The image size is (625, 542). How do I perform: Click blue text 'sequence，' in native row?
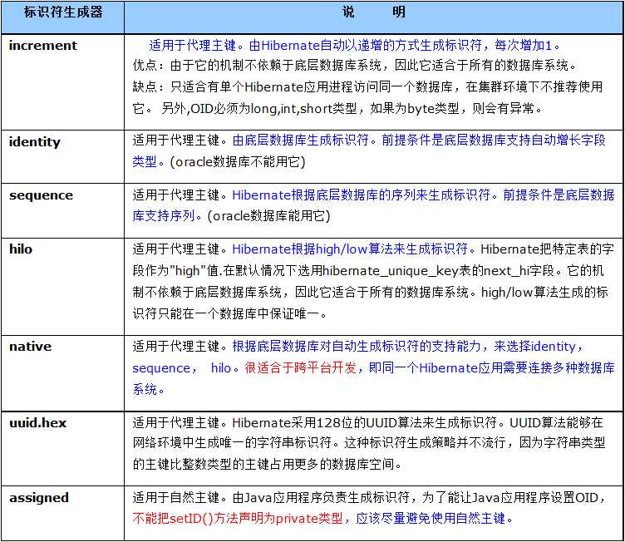165,368
